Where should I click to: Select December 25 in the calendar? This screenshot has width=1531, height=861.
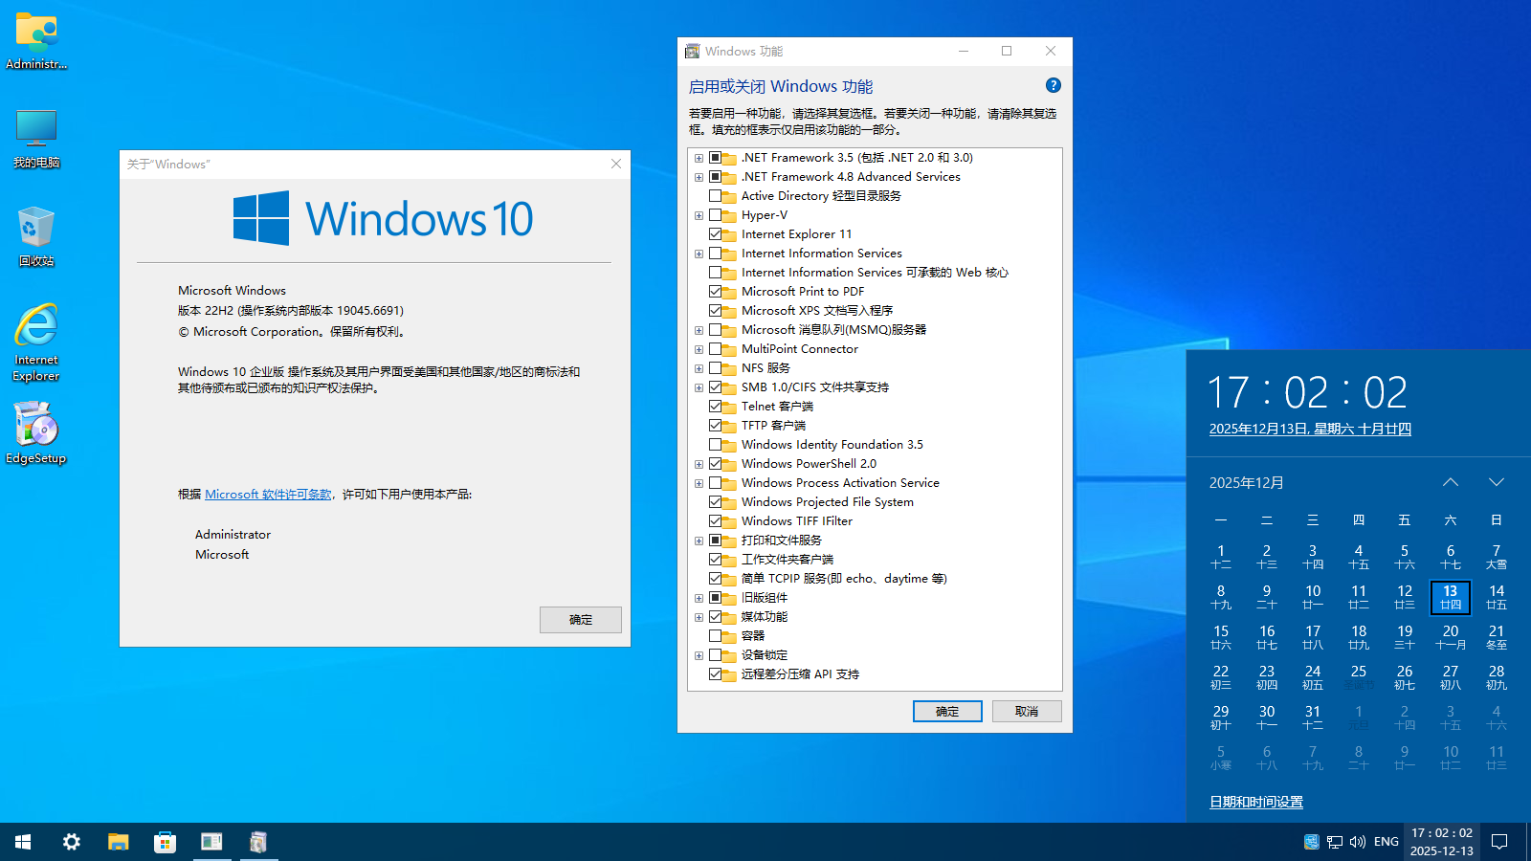pyautogui.click(x=1359, y=677)
